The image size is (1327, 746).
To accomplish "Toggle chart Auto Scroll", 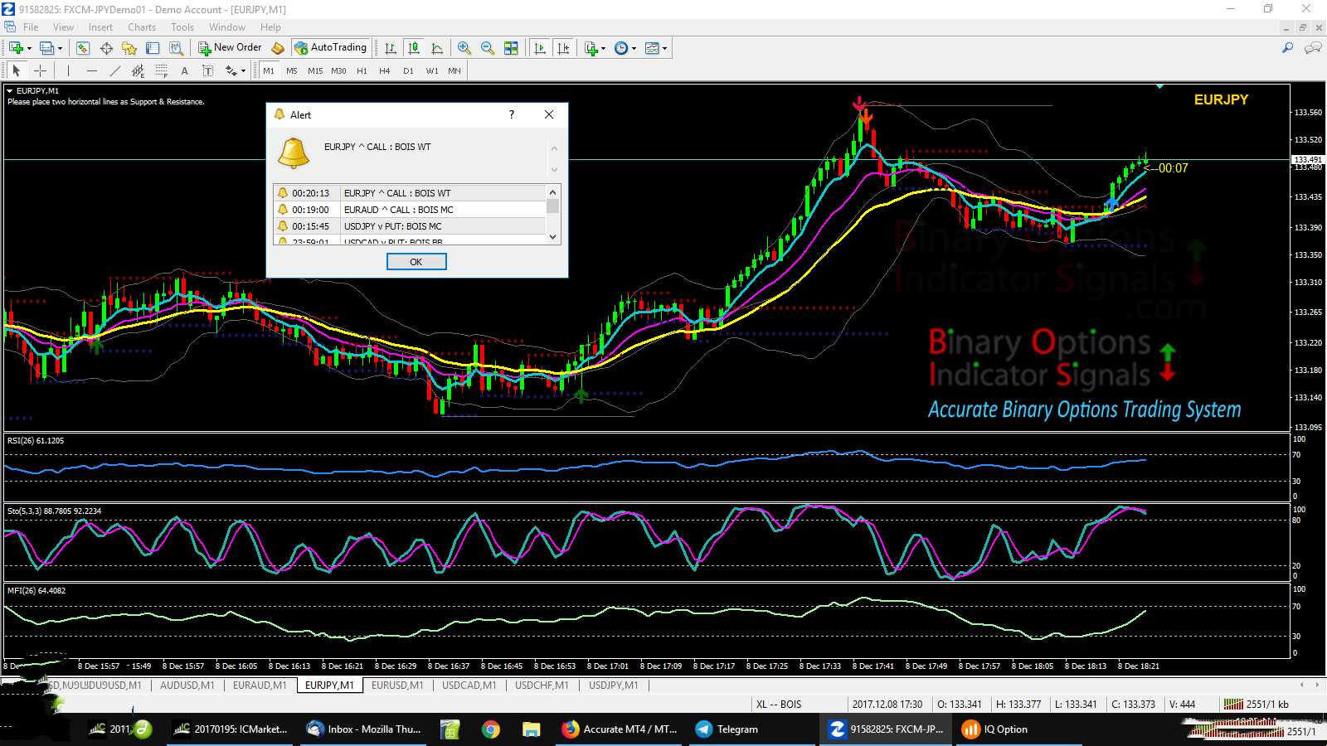I will click(x=540, y=48).
